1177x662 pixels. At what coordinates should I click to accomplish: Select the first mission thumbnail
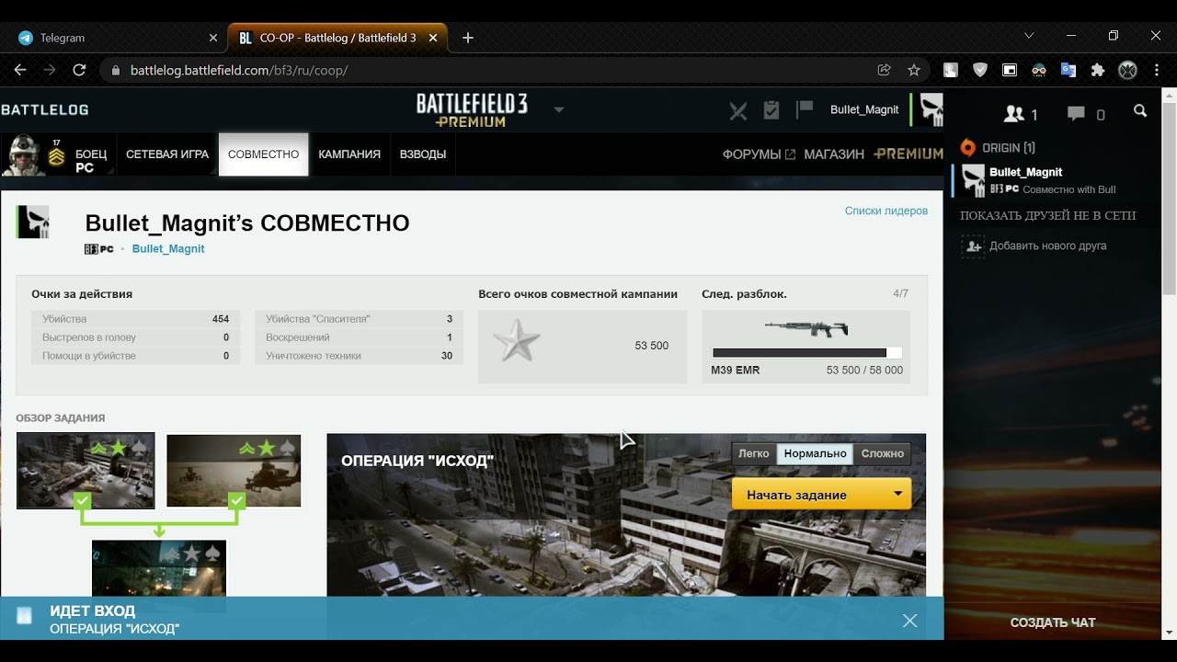coord(86,471)
